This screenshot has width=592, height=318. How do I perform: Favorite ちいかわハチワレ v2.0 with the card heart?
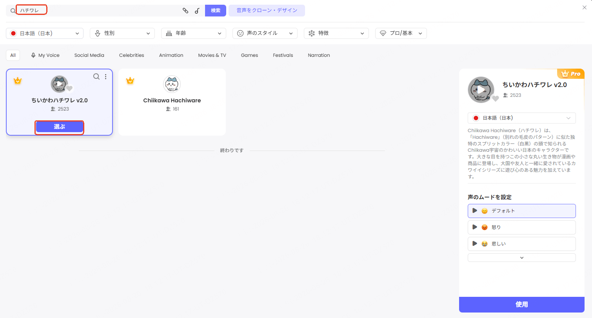(69, 88)
